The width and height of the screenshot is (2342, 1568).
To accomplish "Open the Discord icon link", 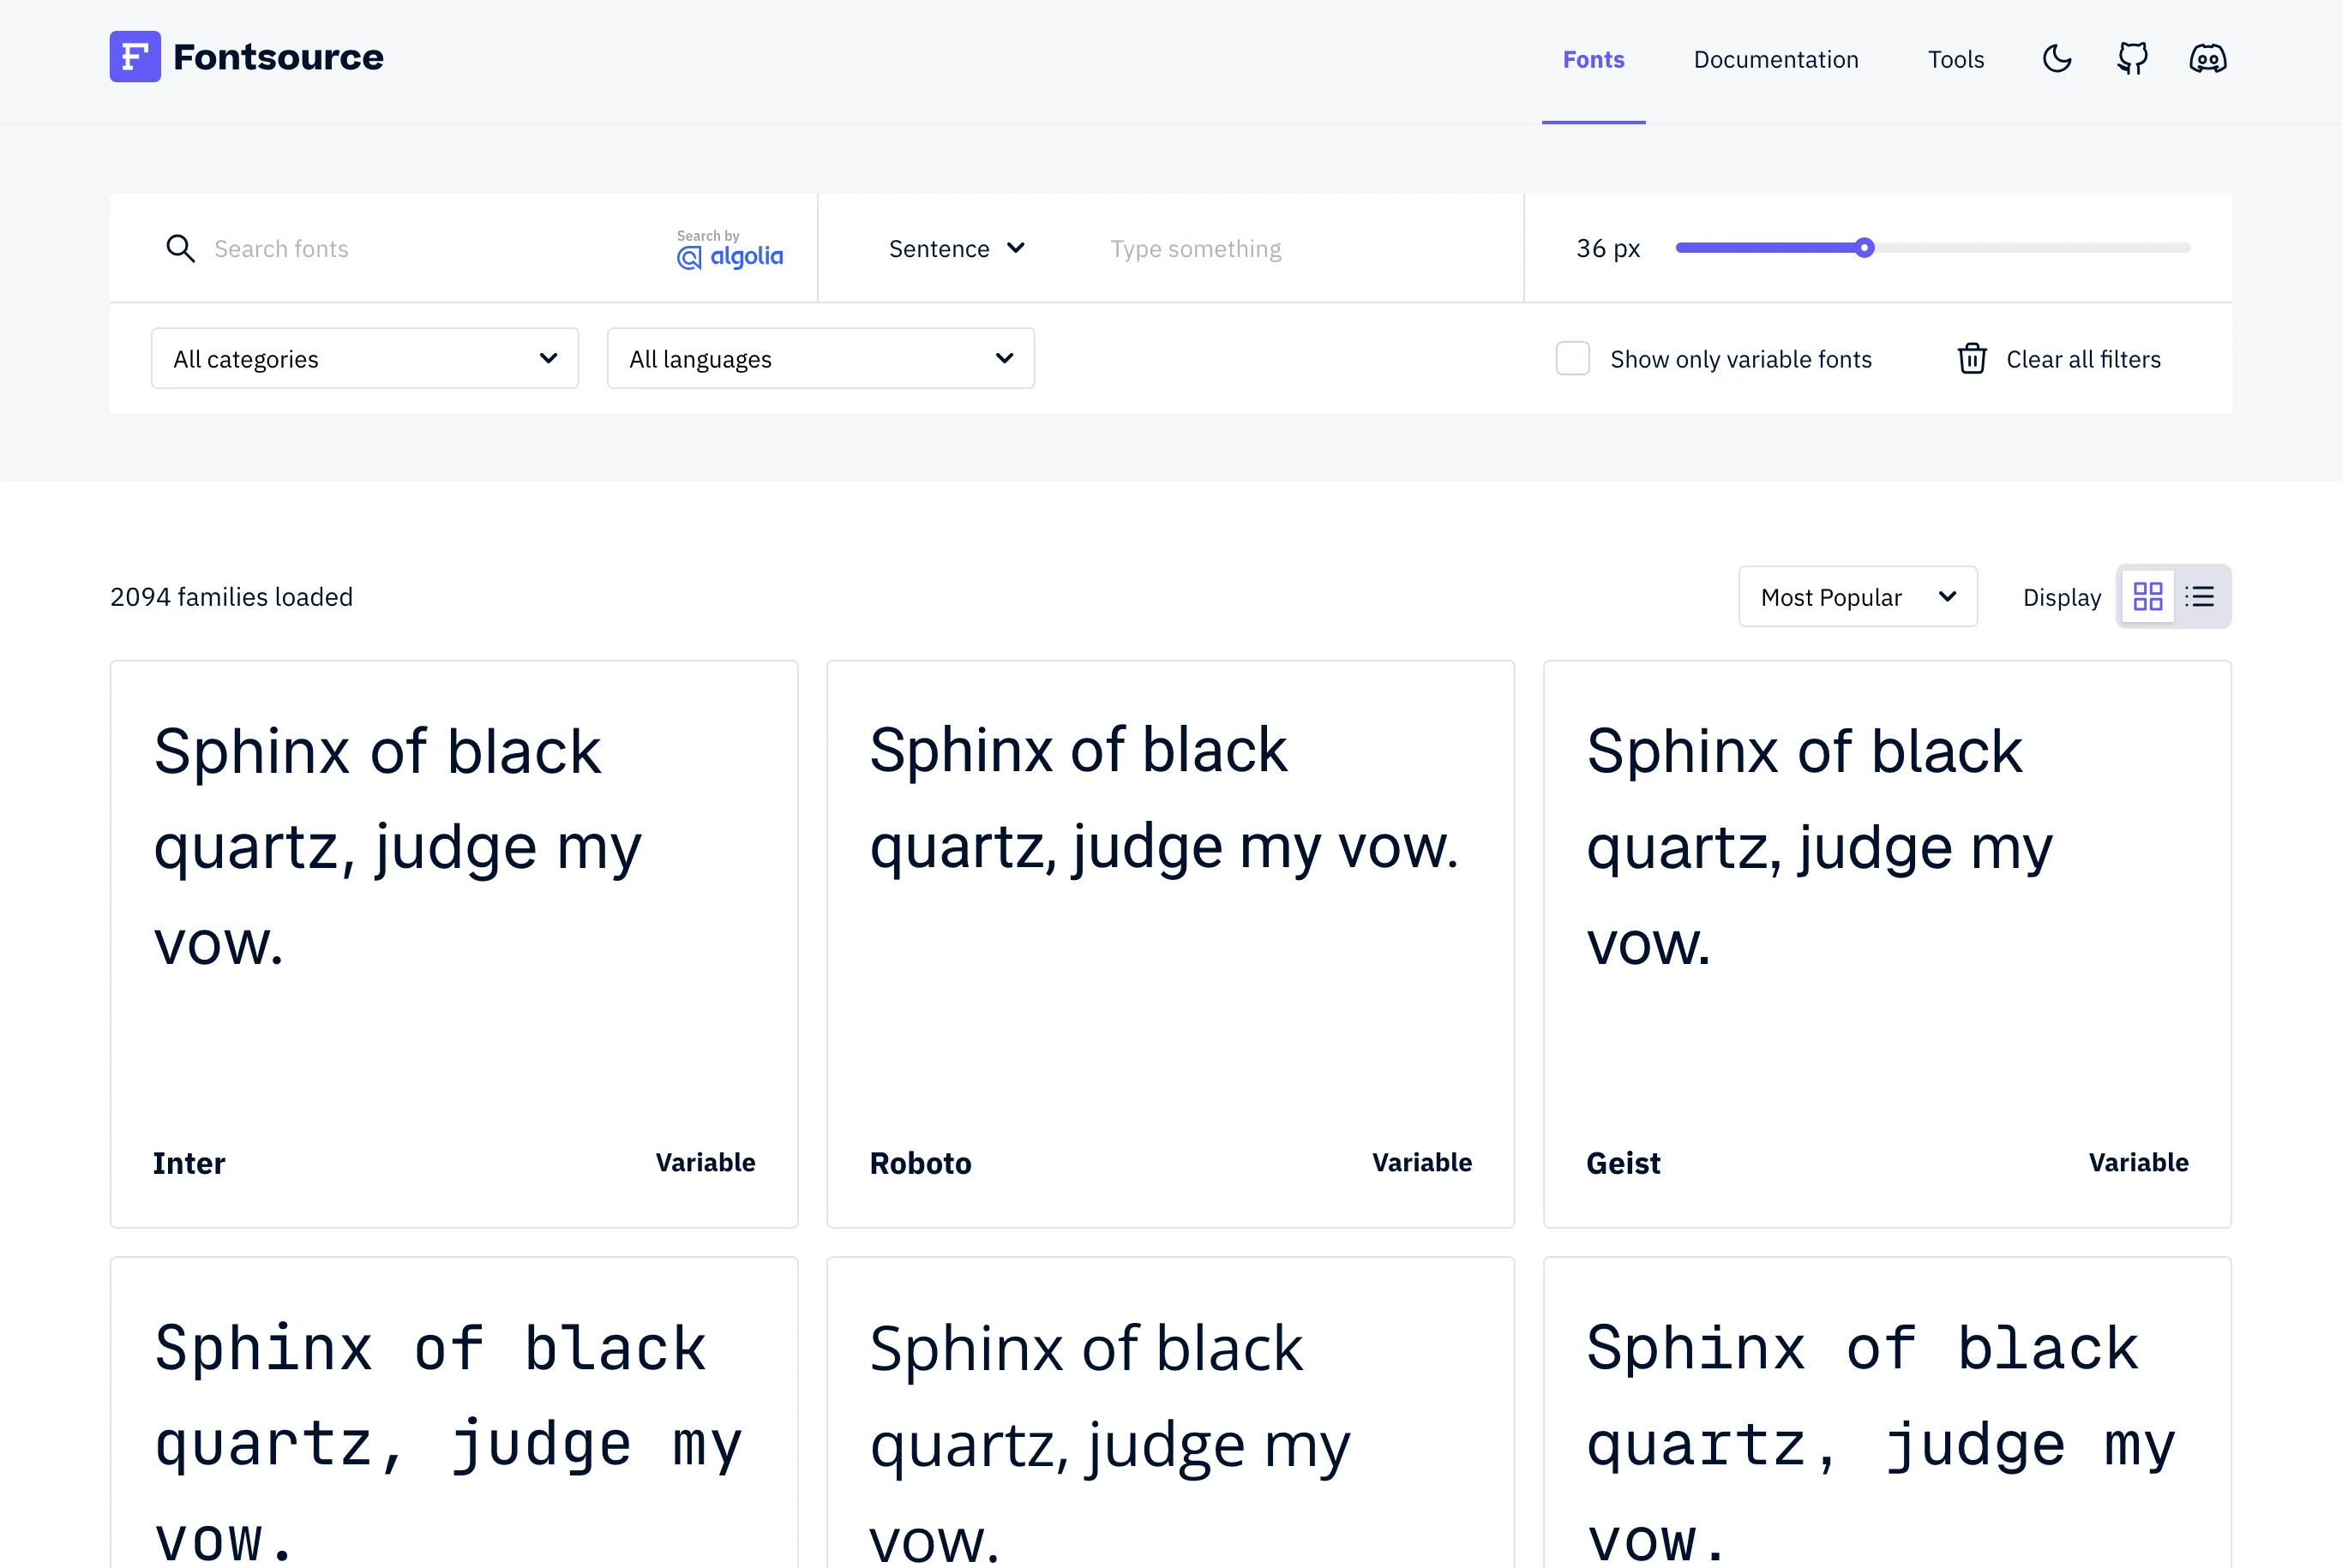I will point(2208,59).
